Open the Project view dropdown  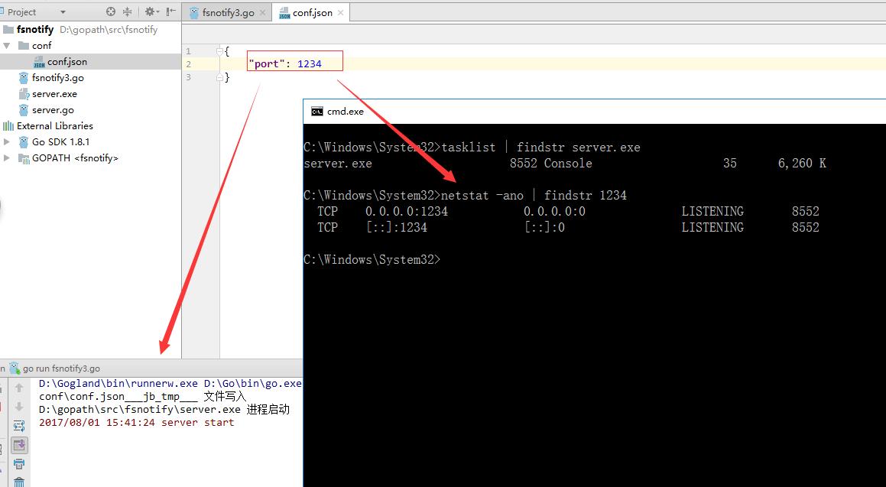coord(63,11)
